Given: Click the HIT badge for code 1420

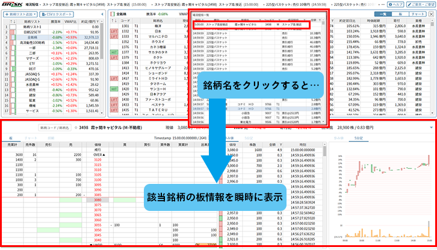Looking at the screenshot, I should click(114, 89).
